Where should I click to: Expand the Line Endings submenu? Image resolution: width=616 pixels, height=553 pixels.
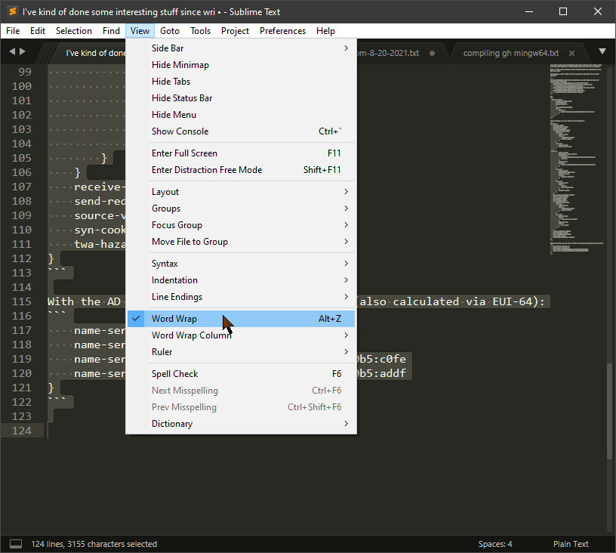tap(177, 296)
